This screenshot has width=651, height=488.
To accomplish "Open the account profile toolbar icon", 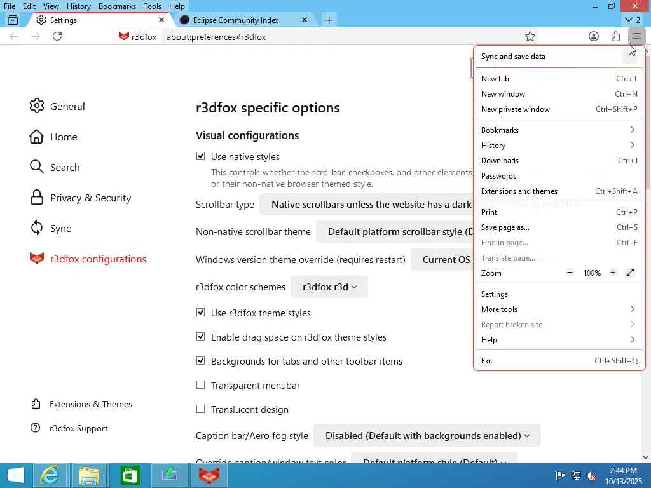I will (594, 36).
